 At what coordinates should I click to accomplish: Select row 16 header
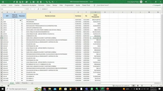(2, 48)
